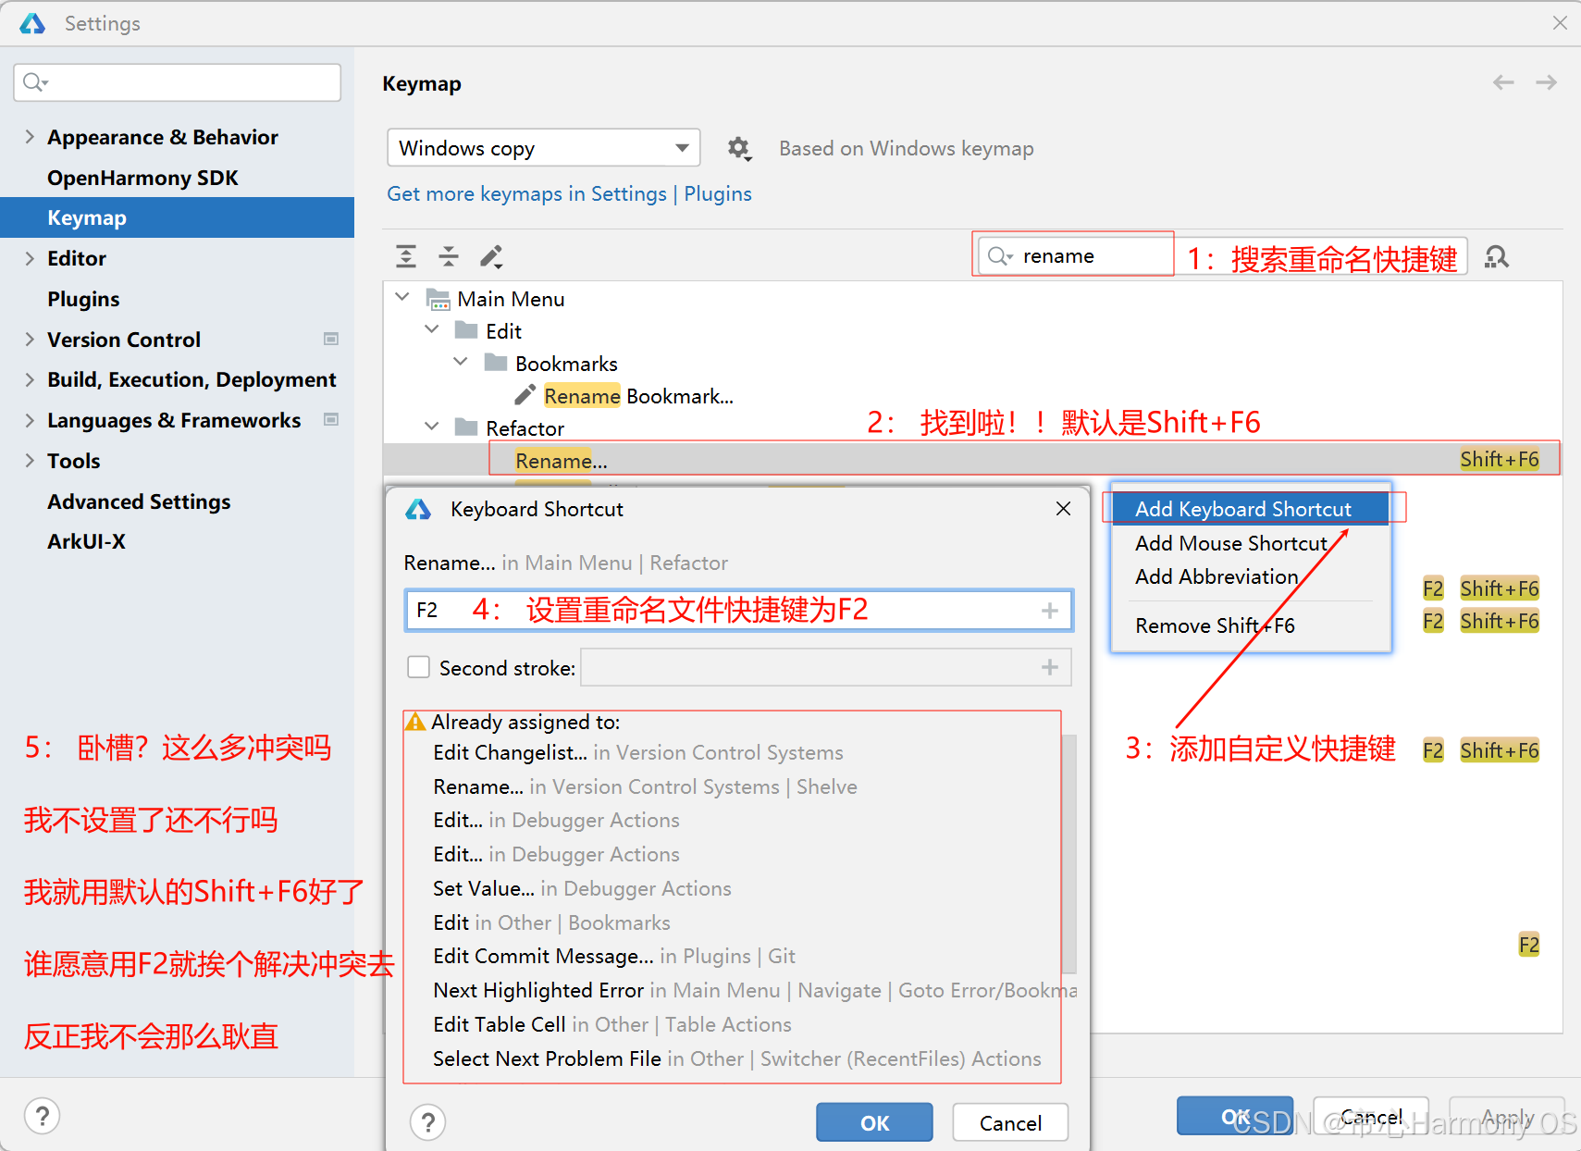Click the Bookmarks folder icon

click(x=496, y=362)
